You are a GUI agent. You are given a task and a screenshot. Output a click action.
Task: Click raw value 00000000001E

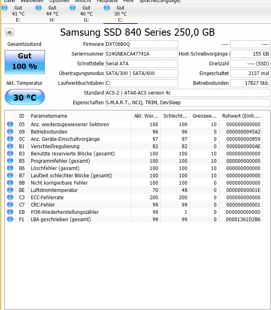coord(243,190)
